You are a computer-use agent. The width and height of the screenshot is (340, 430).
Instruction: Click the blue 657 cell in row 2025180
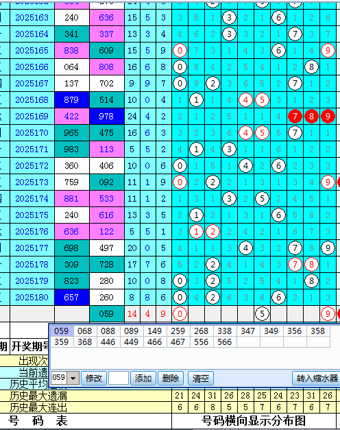click(71, 297)
